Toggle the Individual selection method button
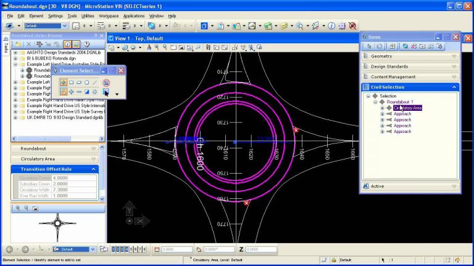Viewport: 474px width, 266px height. (x=64, y=82)
